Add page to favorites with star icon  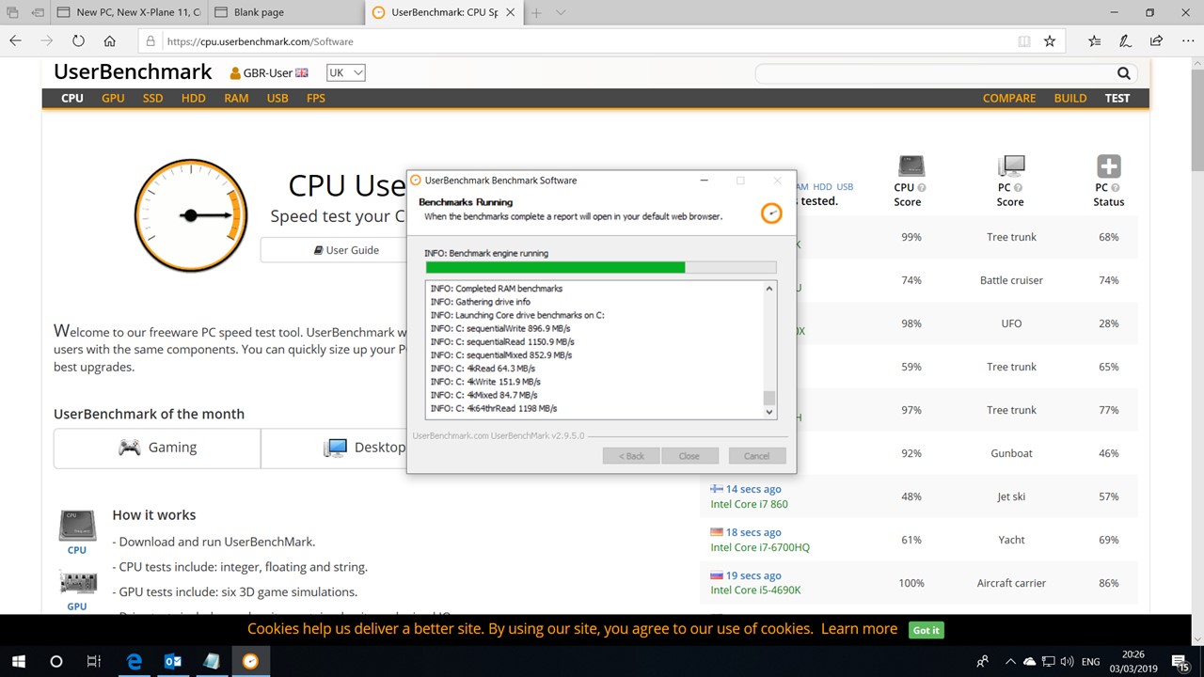coord(1050,41)
